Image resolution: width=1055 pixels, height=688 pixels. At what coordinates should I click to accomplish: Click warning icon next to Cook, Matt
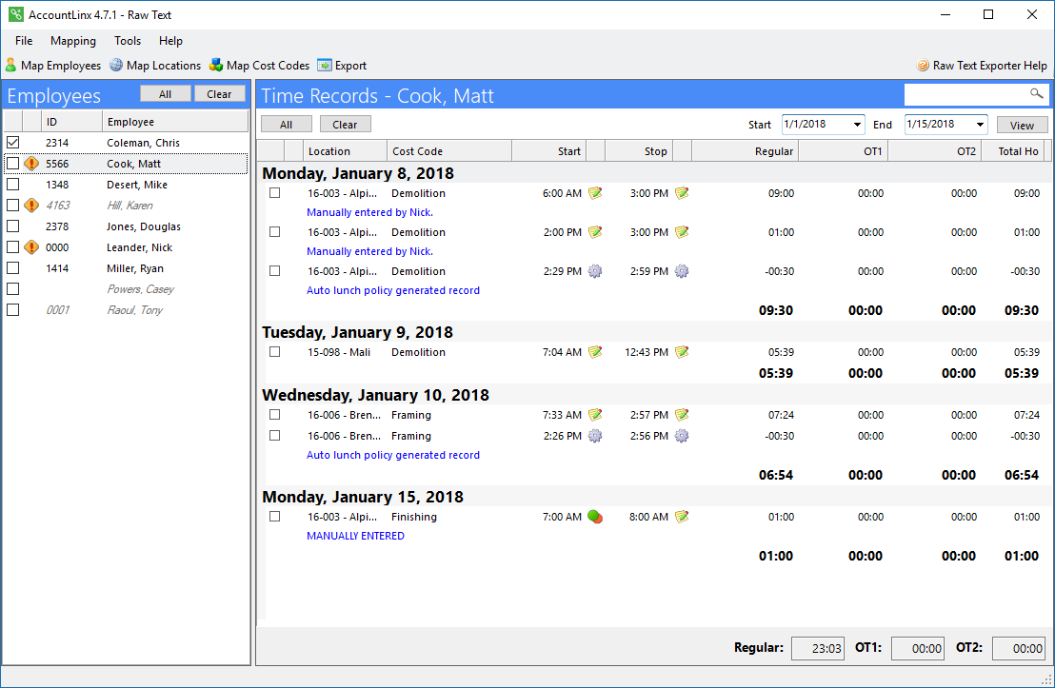click(31, 164)
